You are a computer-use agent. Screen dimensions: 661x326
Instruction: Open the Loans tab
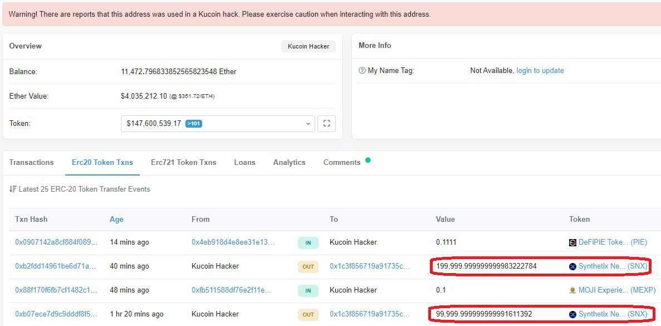click(x=244, y=162)
